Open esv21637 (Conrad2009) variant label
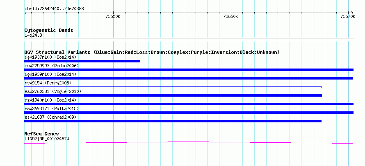This screenshot has width=365, height=166. click(50, 117)
